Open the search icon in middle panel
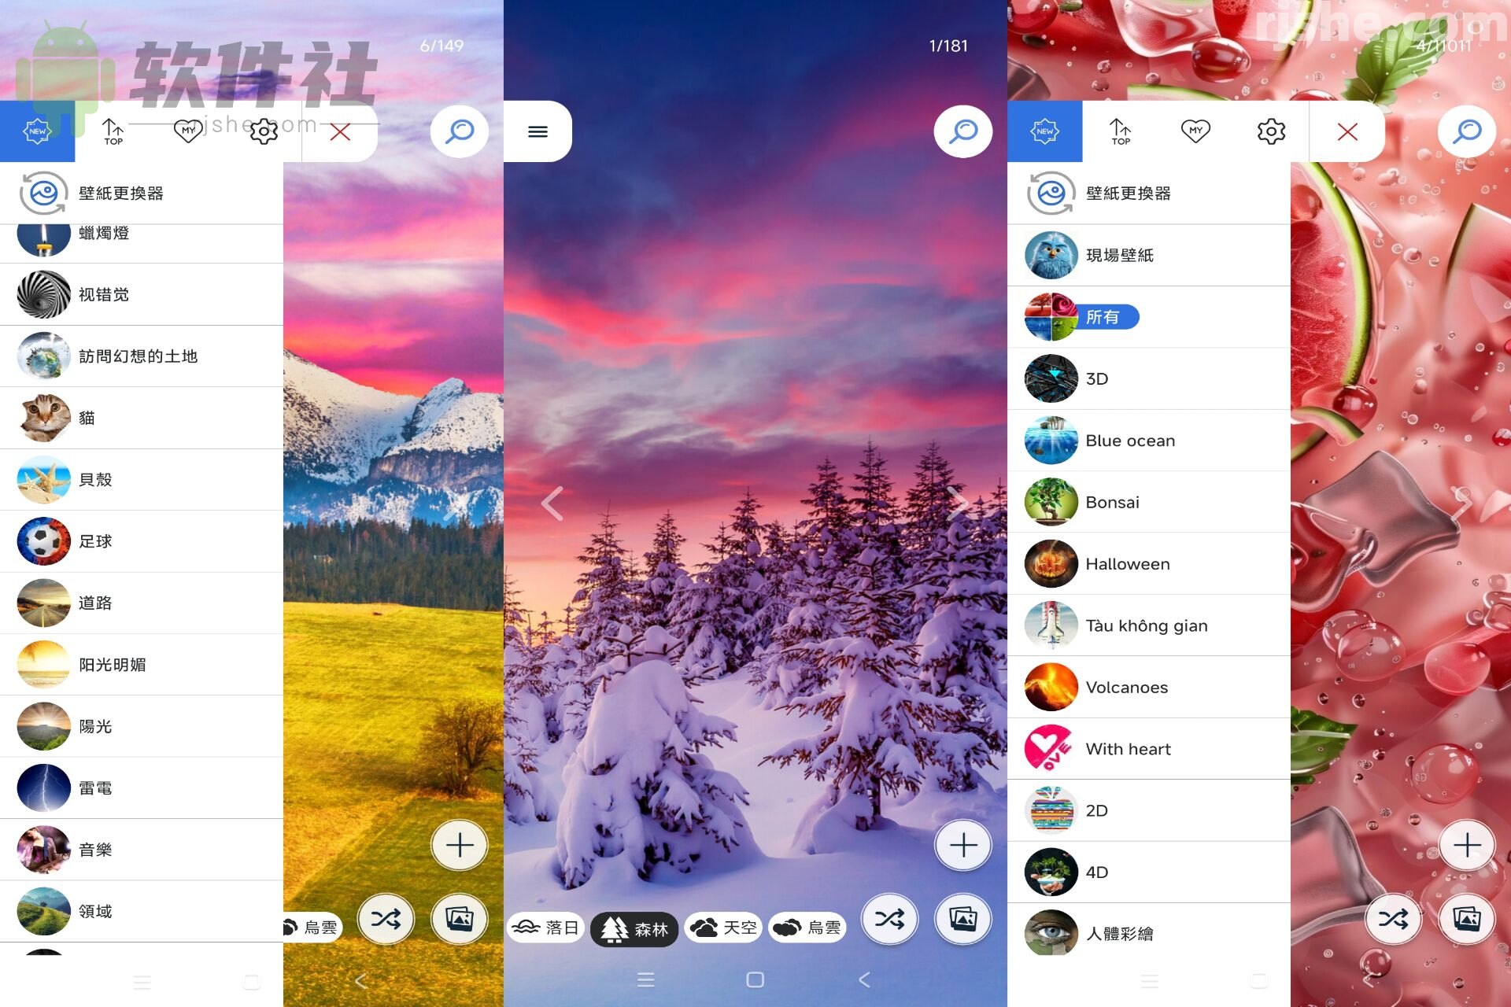The image size is (1511, 1007). (x=963, y=131)
